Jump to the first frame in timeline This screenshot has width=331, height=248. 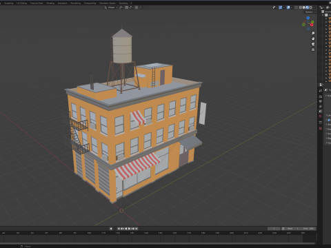pyautogui.click(x=119, y=229)
